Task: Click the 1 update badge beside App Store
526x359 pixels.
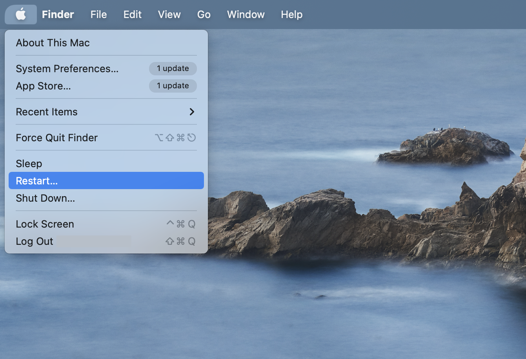Action: coord(173,86)
